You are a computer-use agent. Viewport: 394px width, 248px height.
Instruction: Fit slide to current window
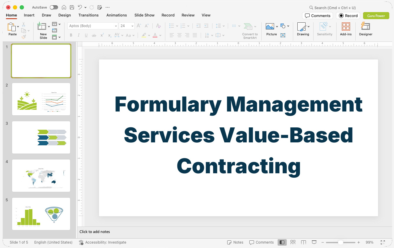click(x=383, y=242)
